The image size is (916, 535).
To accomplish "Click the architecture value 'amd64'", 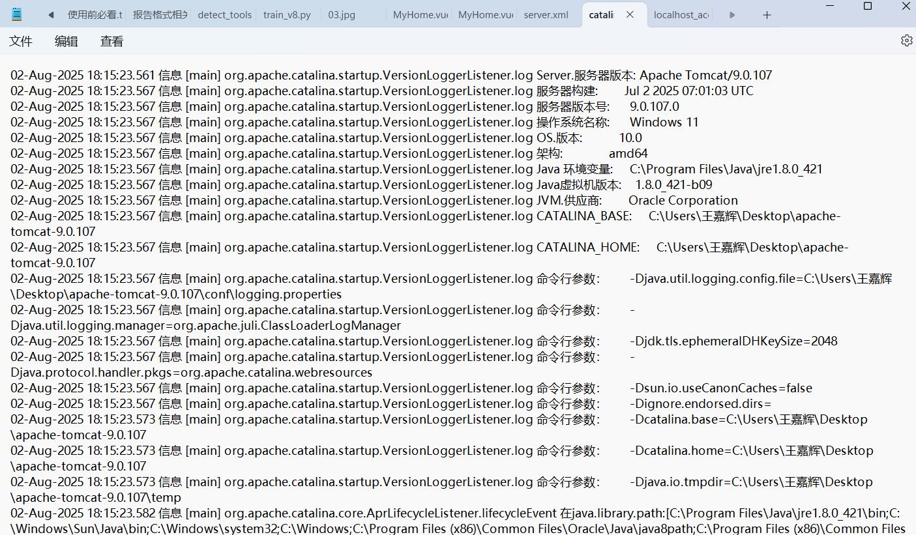I will (628, 153).
